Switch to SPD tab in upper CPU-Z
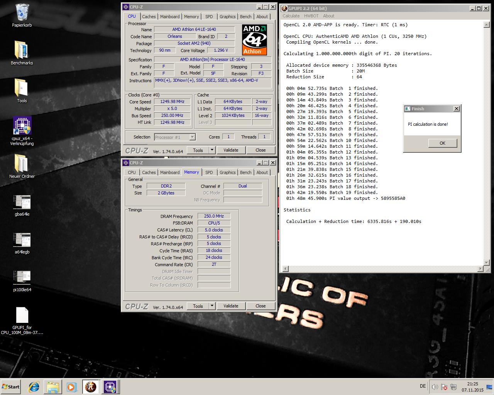This screenshot has width=494, height=395. coord(209,17)
